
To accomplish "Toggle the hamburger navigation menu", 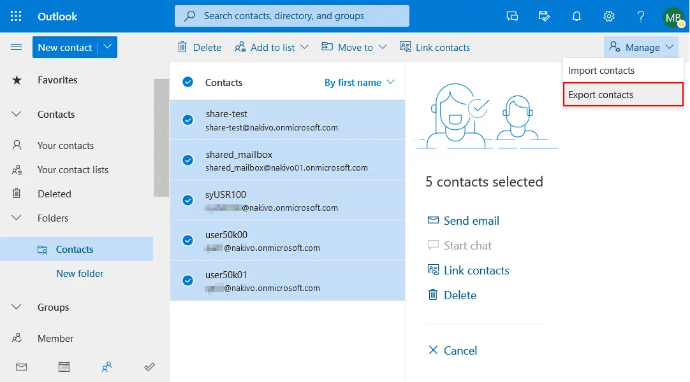I will point(17,47).
